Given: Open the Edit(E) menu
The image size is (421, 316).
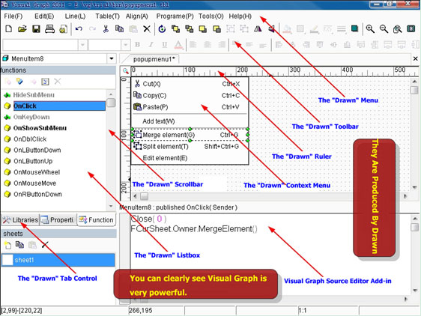Looking at the screenshot, I should [x=44, y=16].
